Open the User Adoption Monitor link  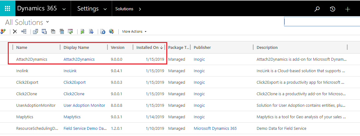[84, 105]
